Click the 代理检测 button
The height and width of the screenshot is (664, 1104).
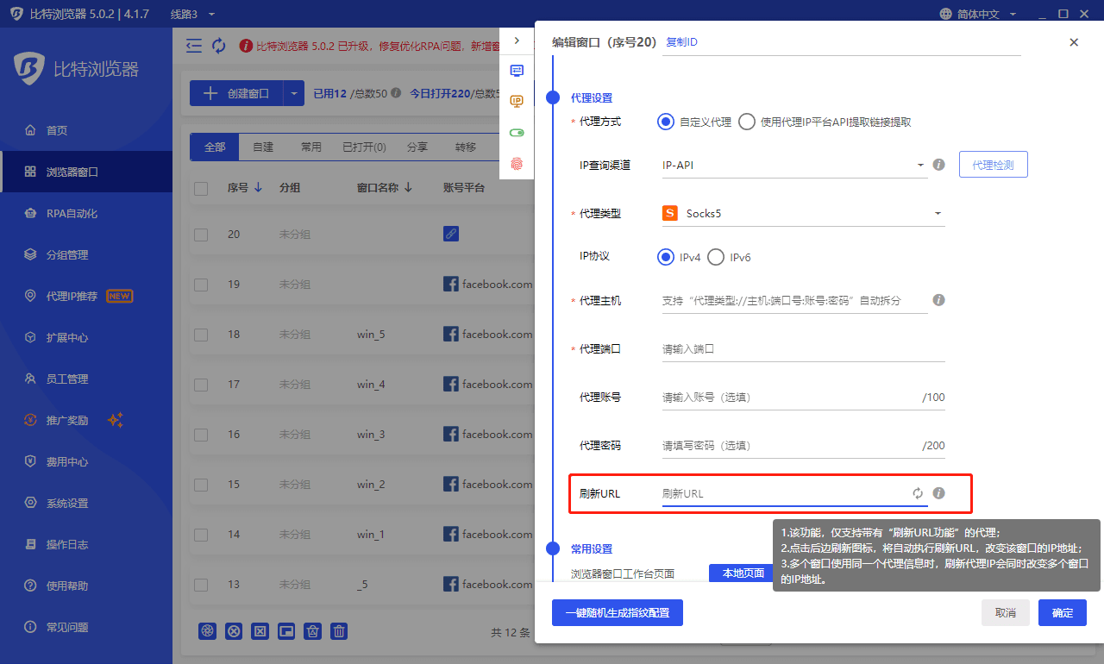(x=993, y=164)
